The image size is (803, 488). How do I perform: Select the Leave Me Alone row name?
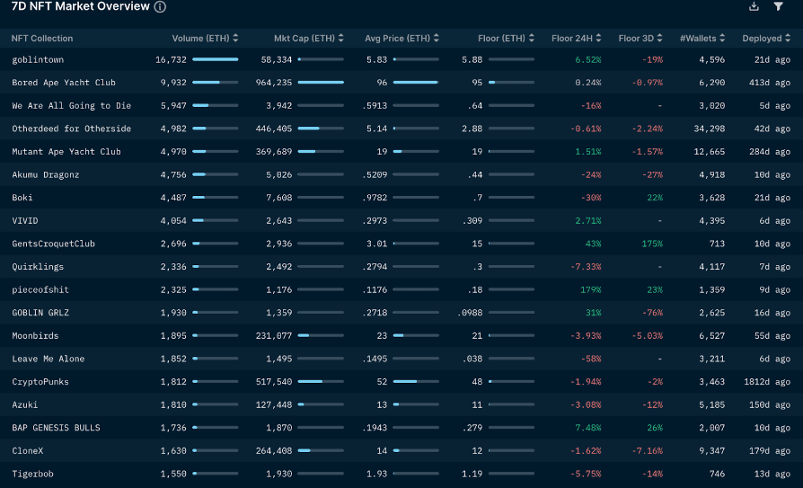[x=49, y=359]
